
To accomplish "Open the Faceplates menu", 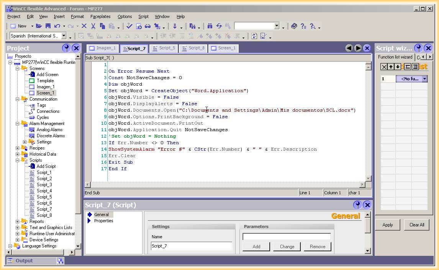I will 100,16.
